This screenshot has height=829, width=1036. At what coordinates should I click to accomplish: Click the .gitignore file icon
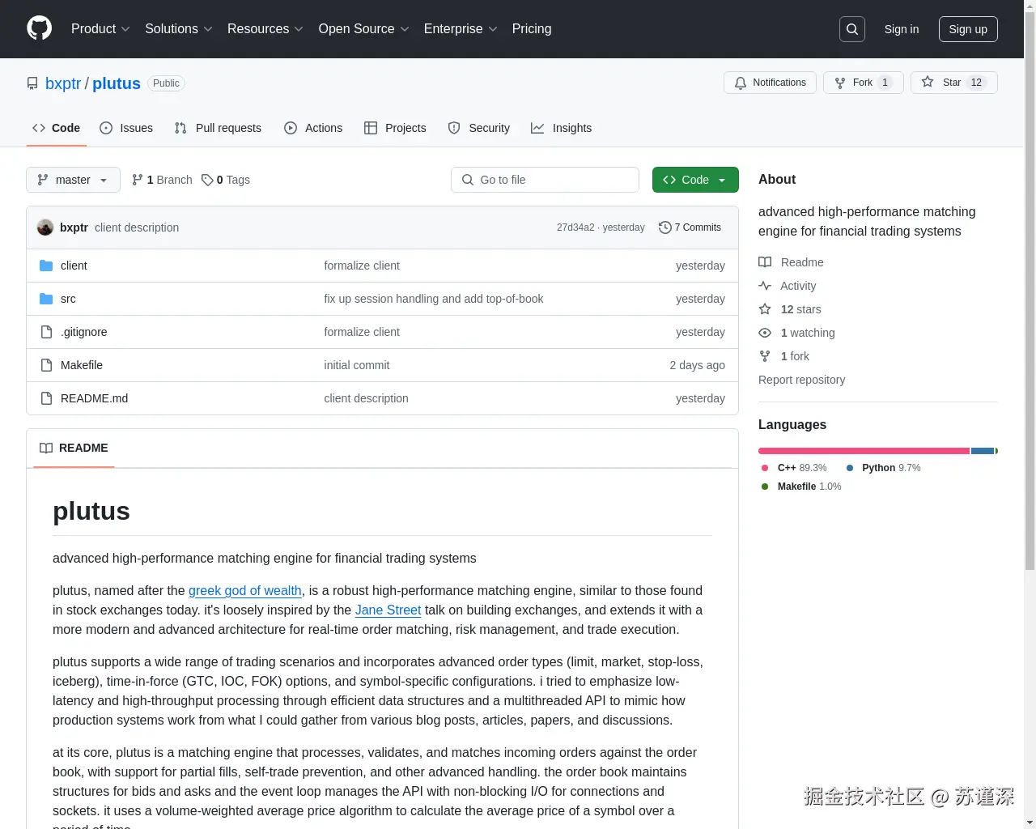click(46, 332)
